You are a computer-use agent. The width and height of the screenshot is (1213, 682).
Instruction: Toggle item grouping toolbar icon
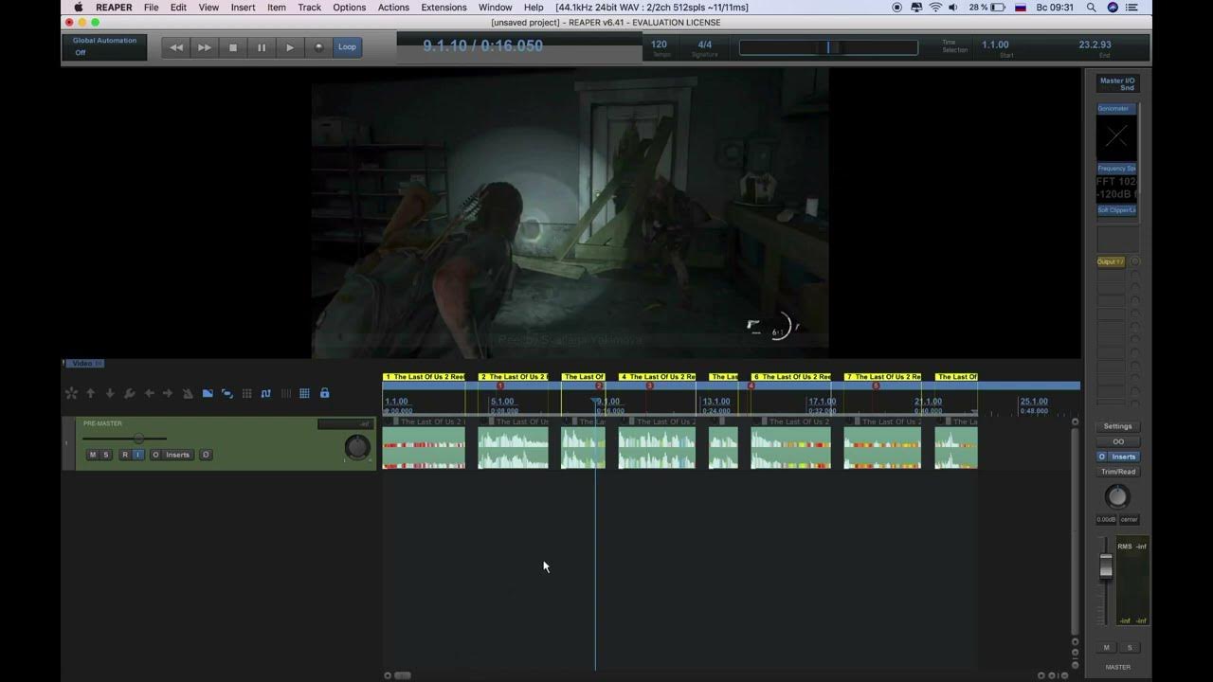[x=226, y=393]
